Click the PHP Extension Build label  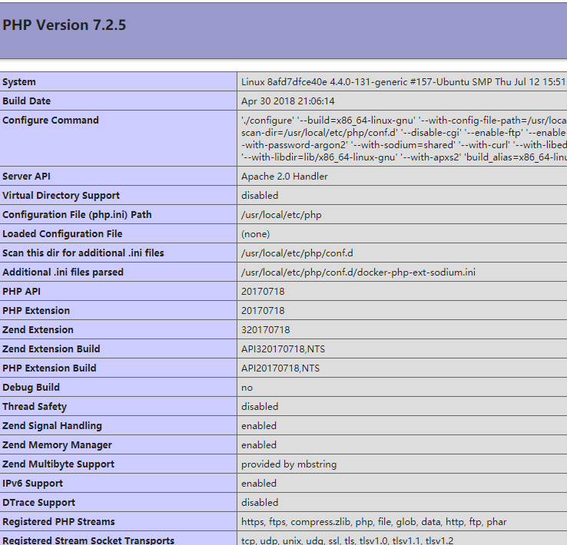(x=49, y=368)
